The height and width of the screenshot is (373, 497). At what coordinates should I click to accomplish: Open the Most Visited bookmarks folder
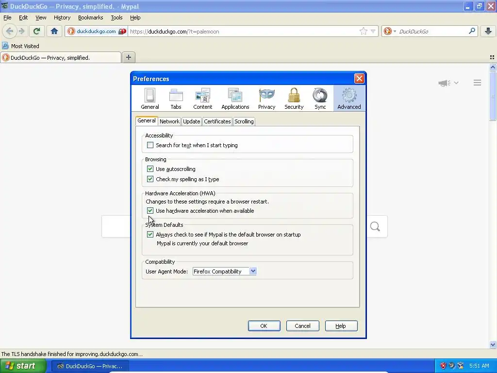[20, 46]
